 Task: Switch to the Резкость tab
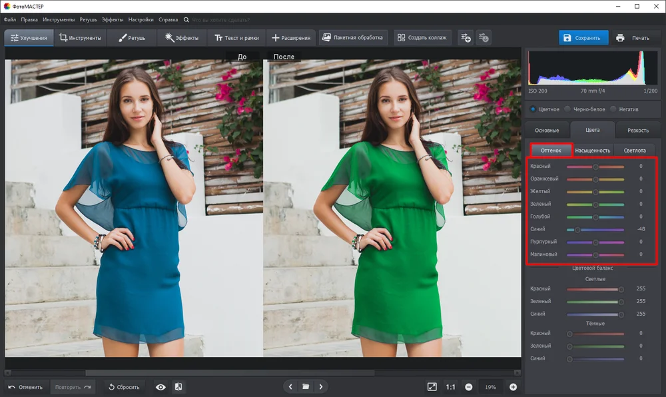pos(638,130)
